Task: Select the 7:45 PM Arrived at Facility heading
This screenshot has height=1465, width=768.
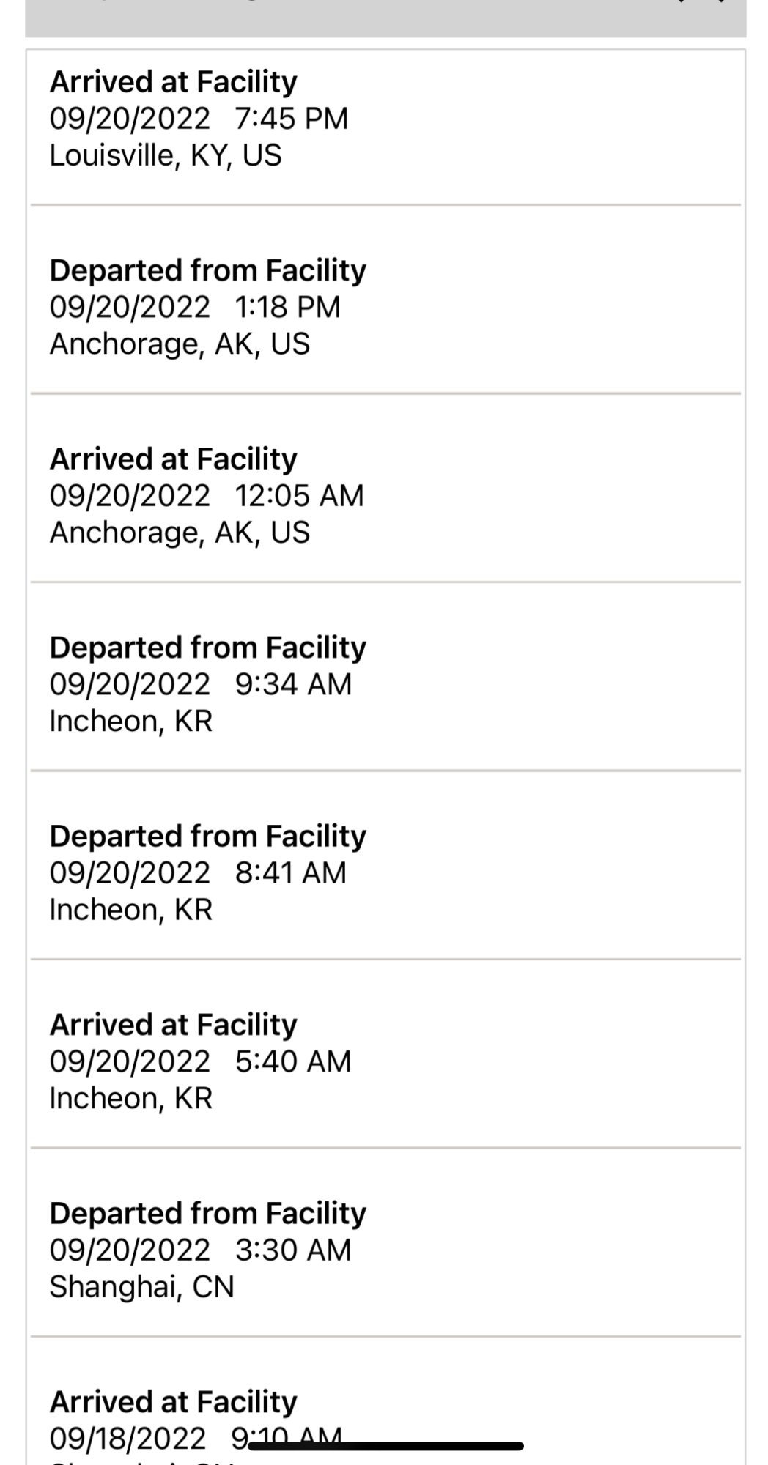Action: click(174, 82)
